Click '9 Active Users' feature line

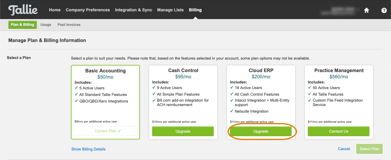tap(169, 88)
